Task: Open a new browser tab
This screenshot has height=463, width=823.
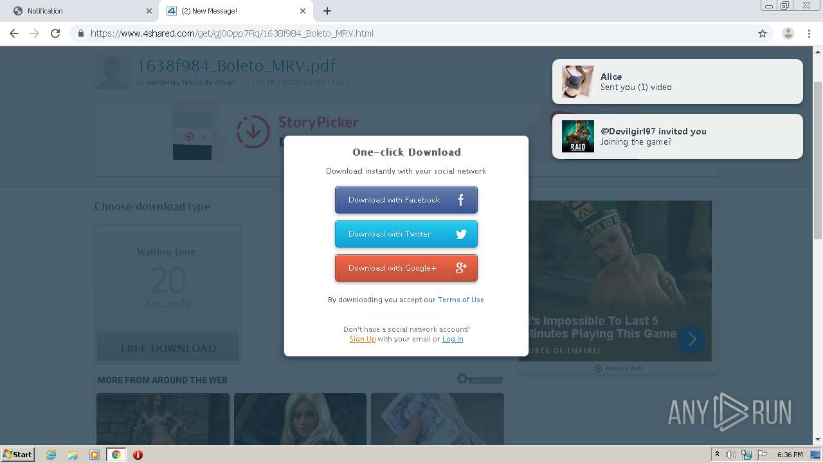Action: pos(327,11)
